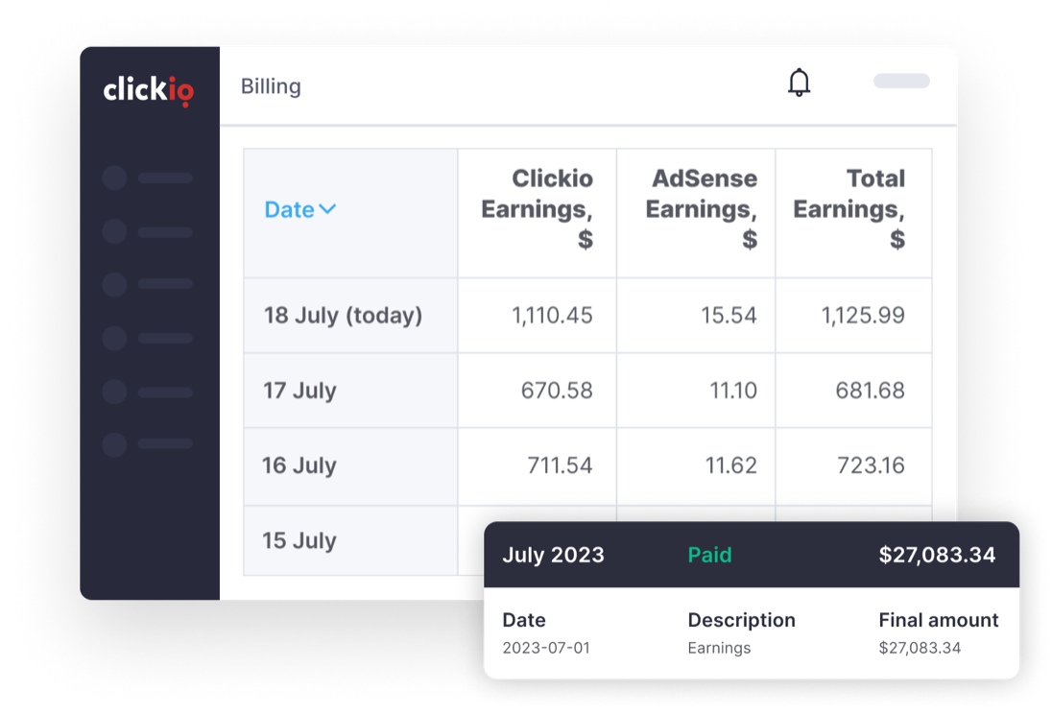Click the chevron next to Date
Screen dimensions: 1052x714
tap(327, 209)
